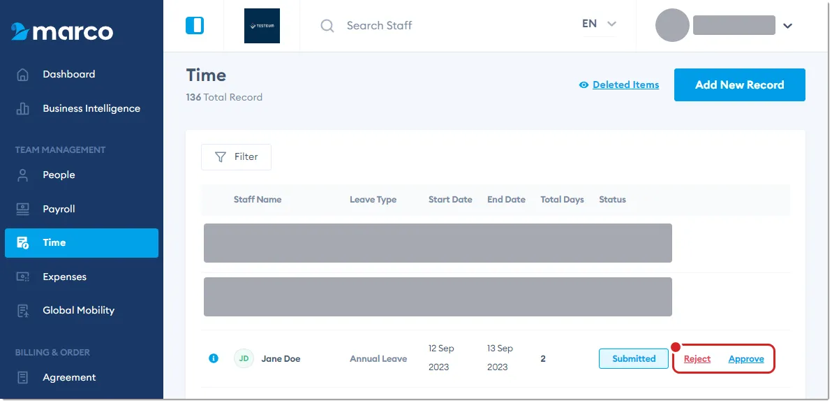
Task: Click the Agreement document icon
Action: [22, 378]
